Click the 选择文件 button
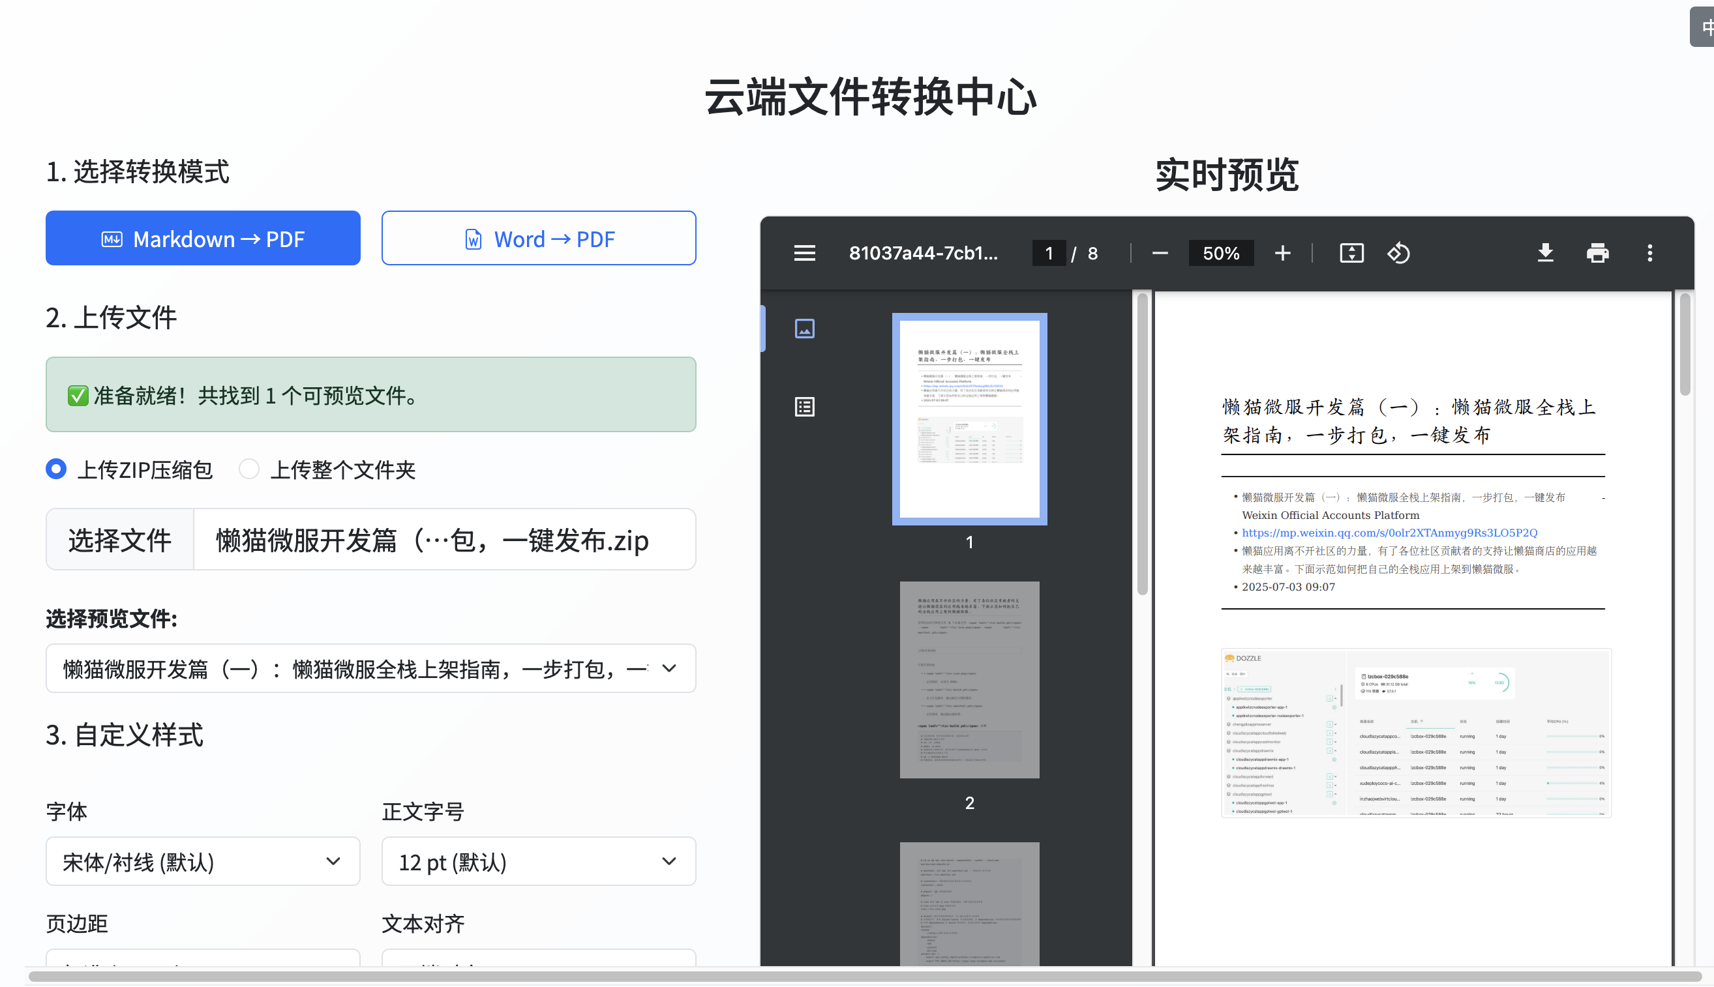The image size is (1714, 987). pos(120,540)
